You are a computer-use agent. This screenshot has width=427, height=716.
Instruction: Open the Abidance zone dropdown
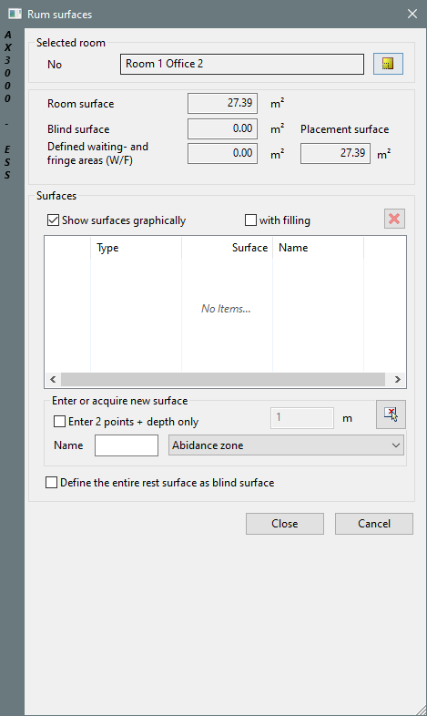[x=286, y=445]
